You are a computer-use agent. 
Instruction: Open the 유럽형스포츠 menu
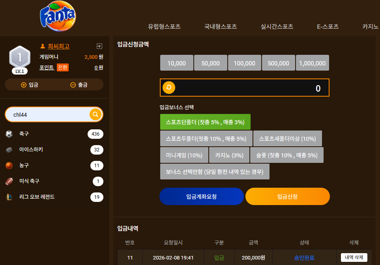point(164,26)
